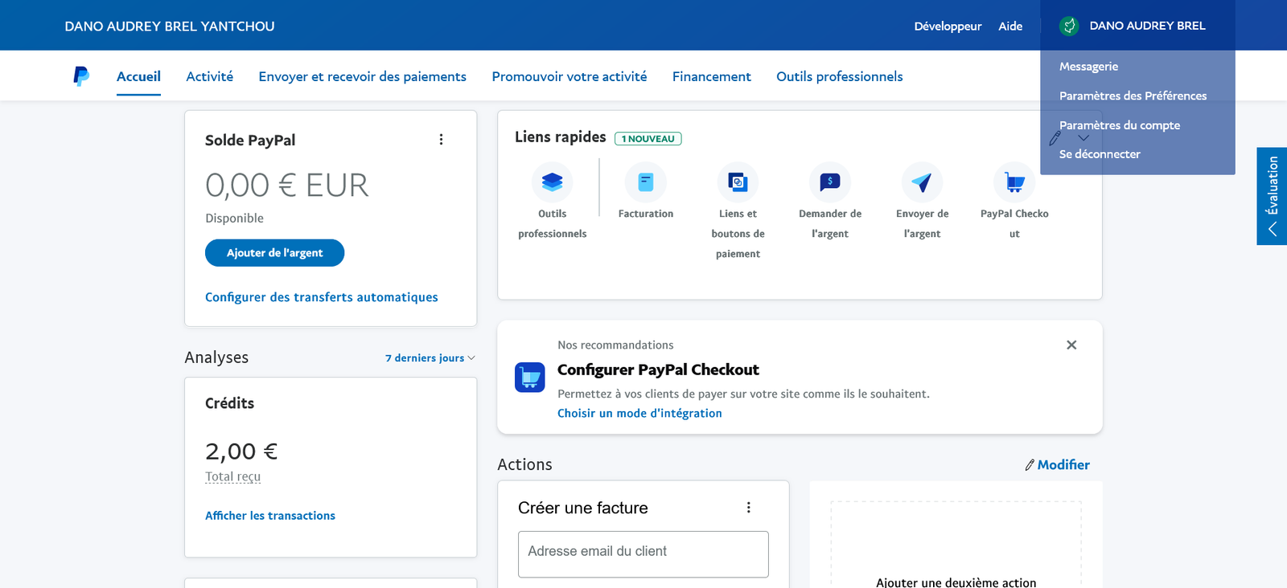Viewport: 1287px width, 588px height.
Task: Open the DANO AUDREY BREL account menu
Action: (1137, 26)
